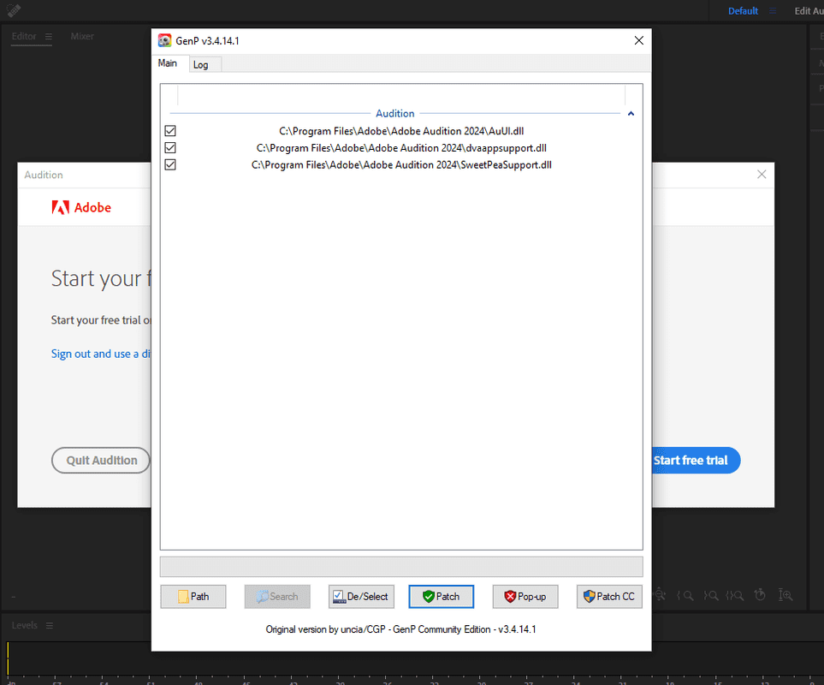Open the Default workspace menu icon
The image size is (824, 685).
point(773,10)
